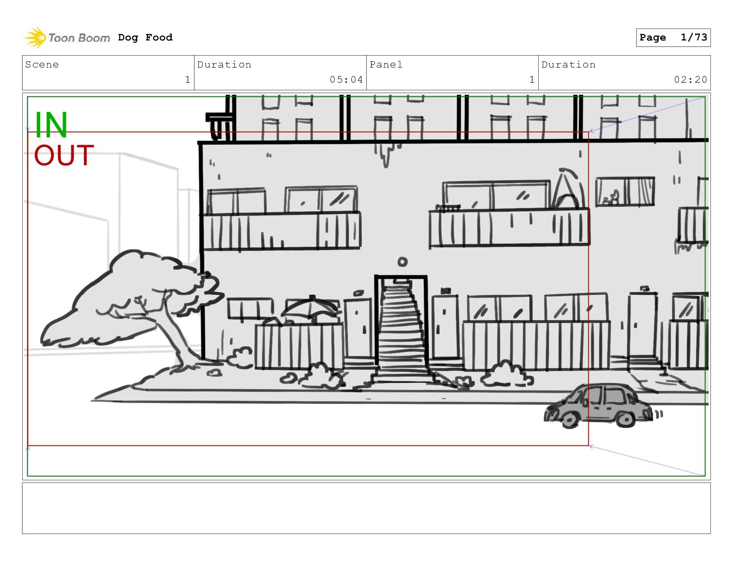Click the Page 1/73 indicator box

tap(673, 37)
